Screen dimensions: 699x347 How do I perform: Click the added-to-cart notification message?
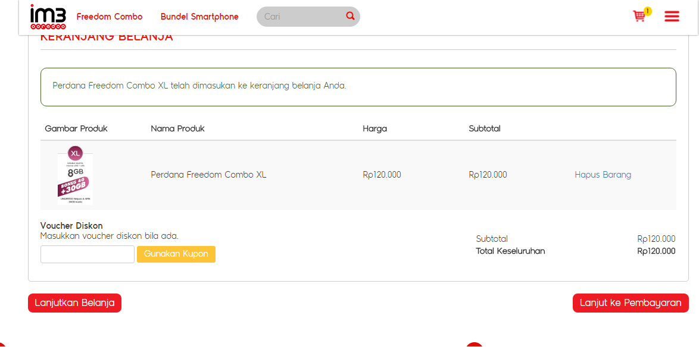(199, 86)
